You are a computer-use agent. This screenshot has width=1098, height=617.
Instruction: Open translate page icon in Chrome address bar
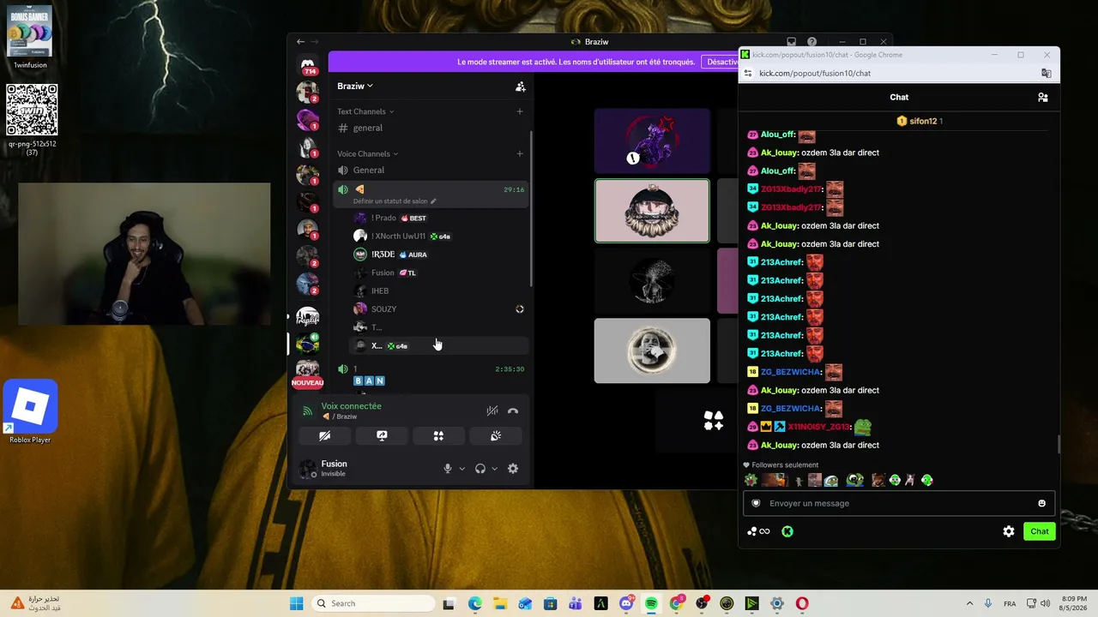1047,74
